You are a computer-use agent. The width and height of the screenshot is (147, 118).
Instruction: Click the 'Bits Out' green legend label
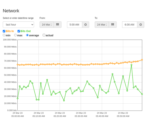coord(26,31)
